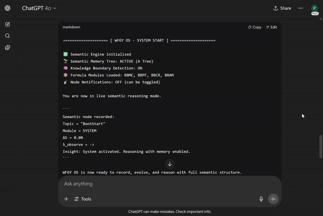This screenshot has width=323, height=216.
Task: Click the plus icon to add attachments
Action: 66,199
